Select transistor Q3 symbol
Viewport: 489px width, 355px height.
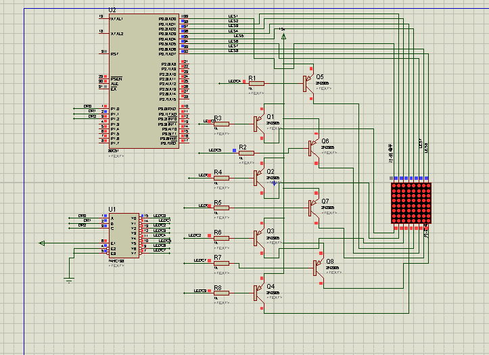(x=258, y=237)
